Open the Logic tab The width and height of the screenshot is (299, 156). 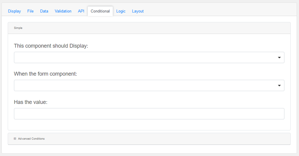121,11
